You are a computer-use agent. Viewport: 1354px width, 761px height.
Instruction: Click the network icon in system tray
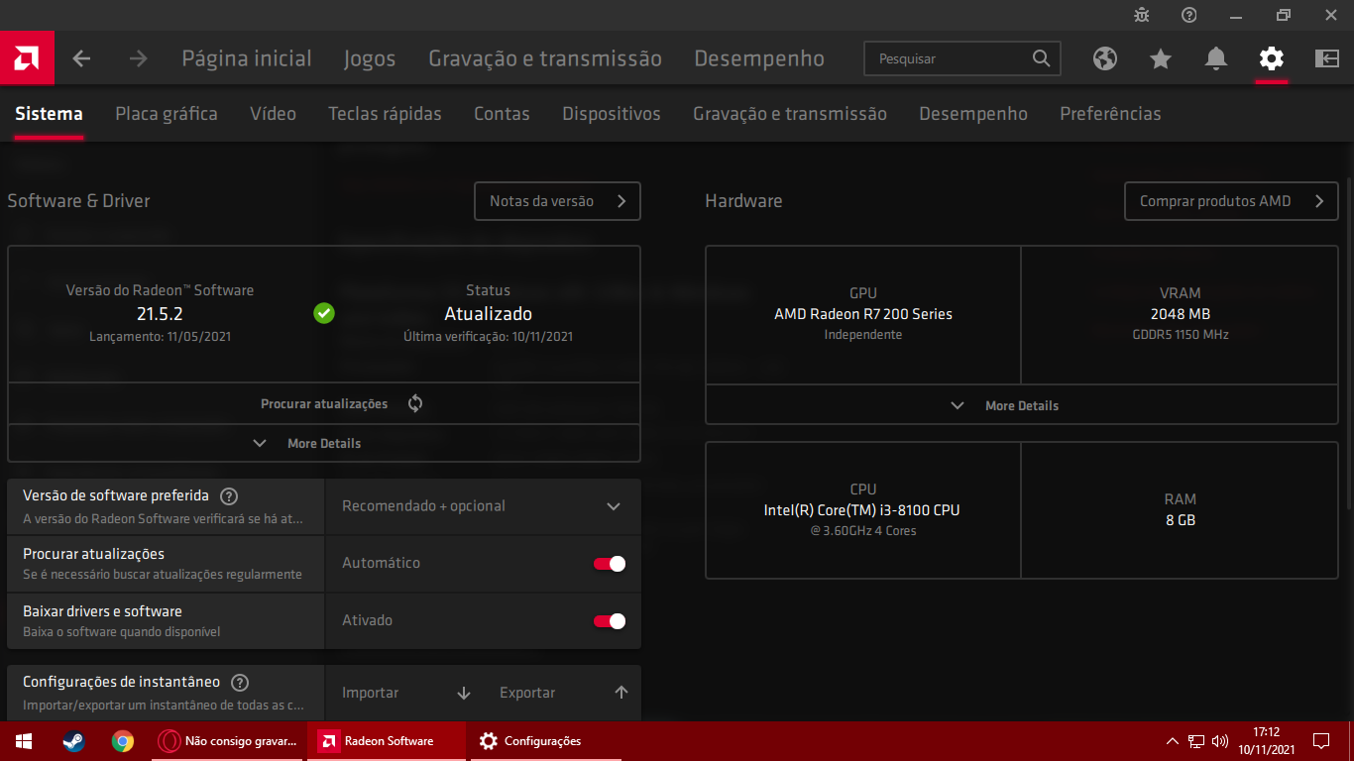point(1196,741)
